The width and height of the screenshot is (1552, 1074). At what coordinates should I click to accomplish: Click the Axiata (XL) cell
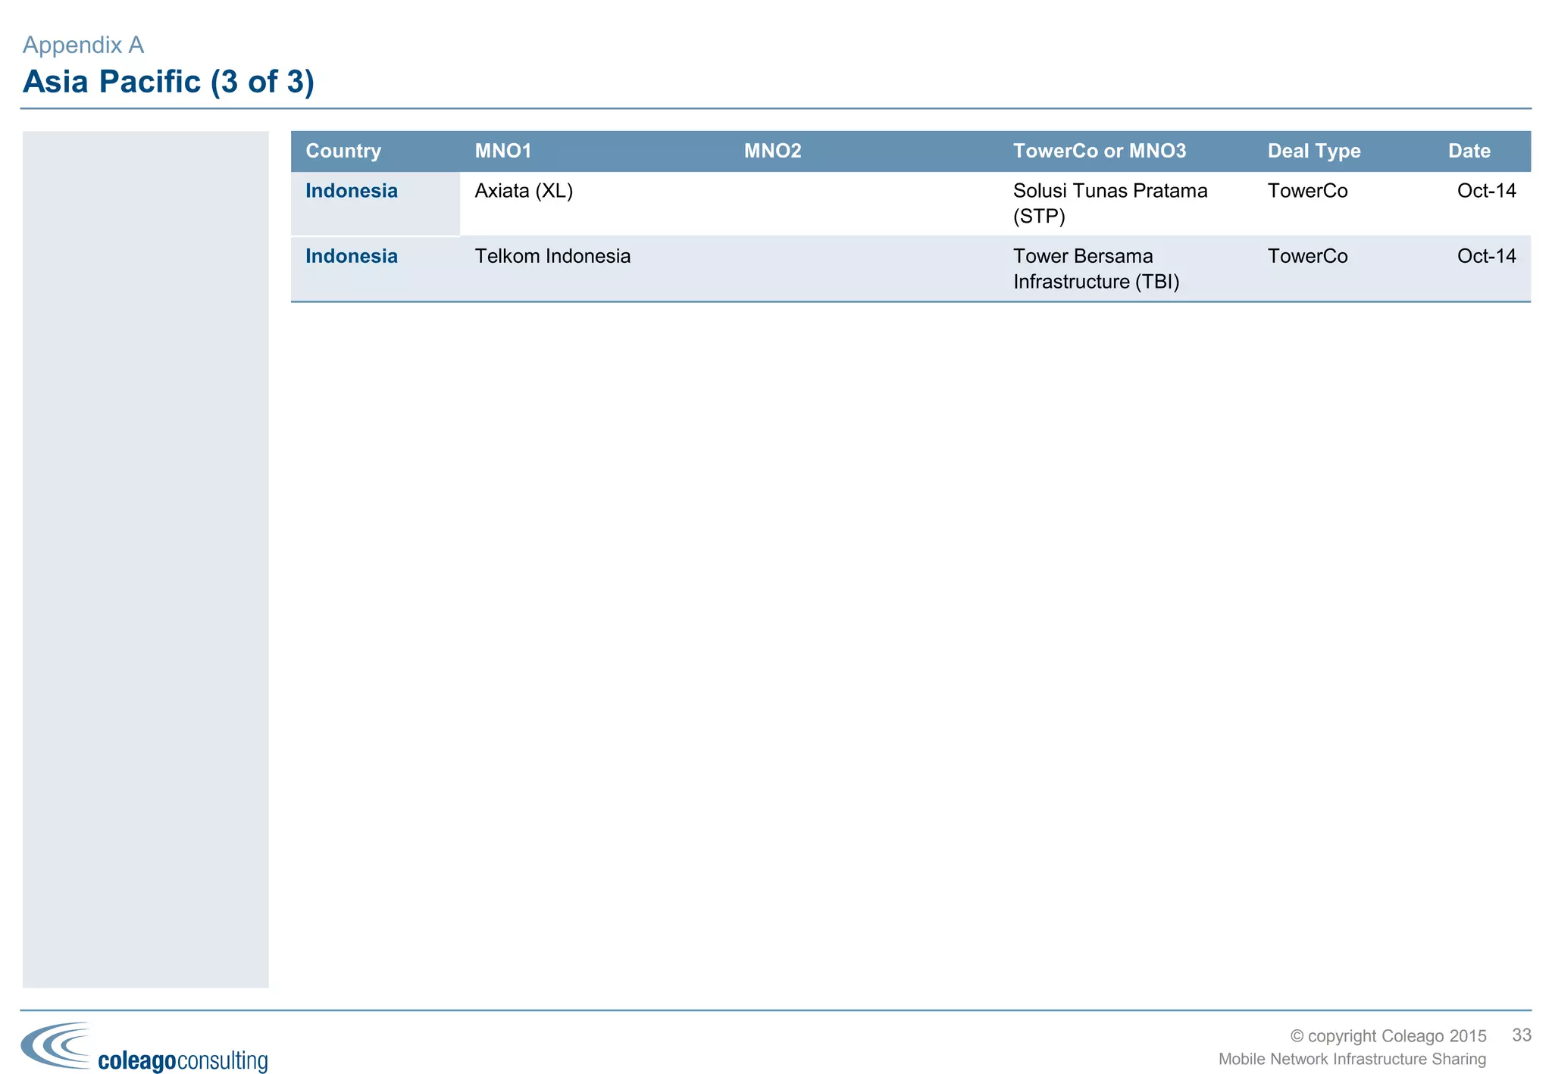[524, 191]
